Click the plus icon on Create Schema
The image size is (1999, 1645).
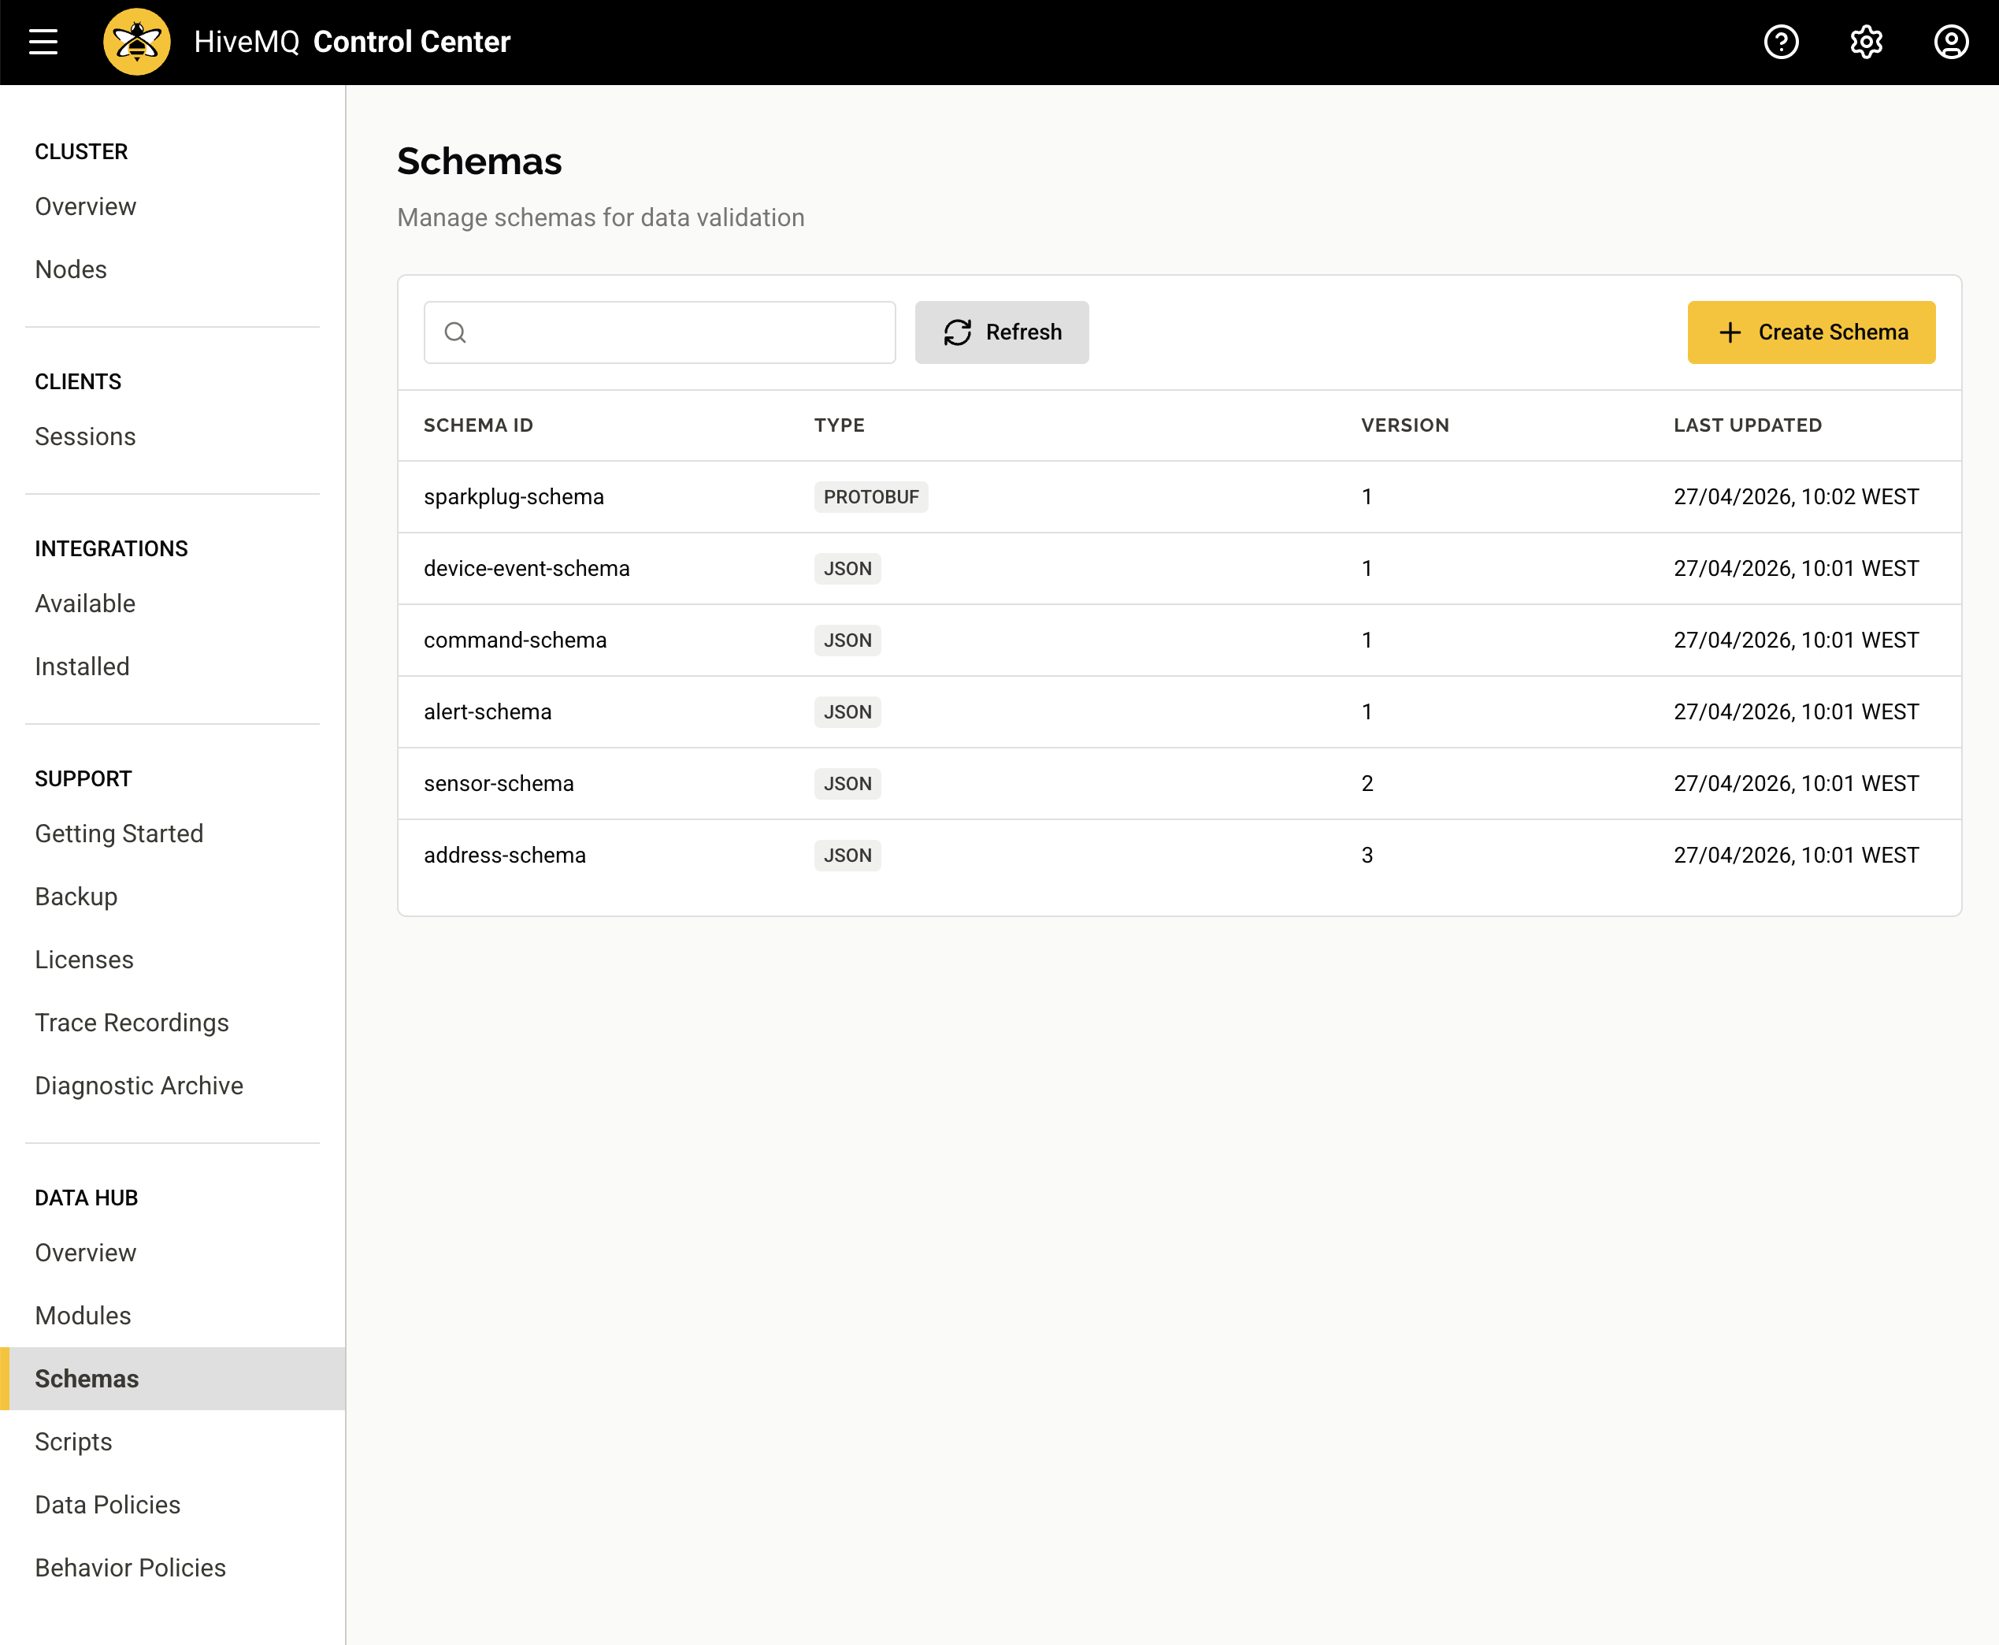click(1730, 332)
